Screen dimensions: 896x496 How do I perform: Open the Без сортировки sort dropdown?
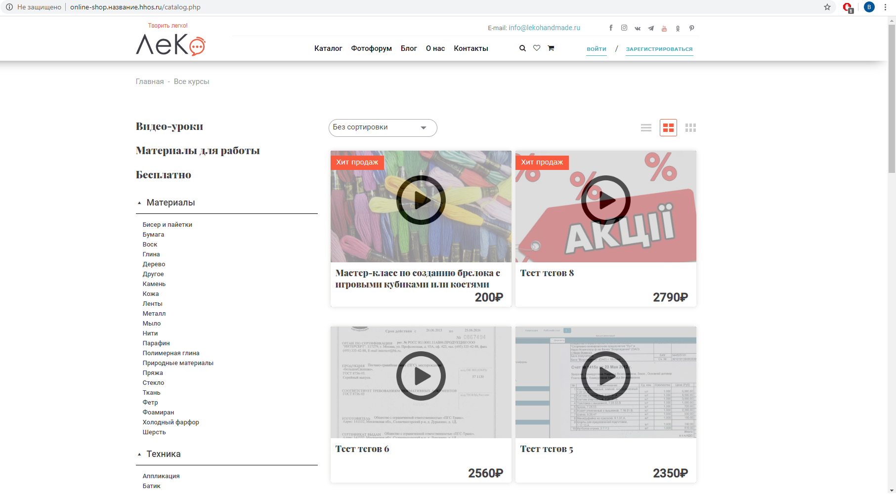pyautogui.click(x=383, y=127)
